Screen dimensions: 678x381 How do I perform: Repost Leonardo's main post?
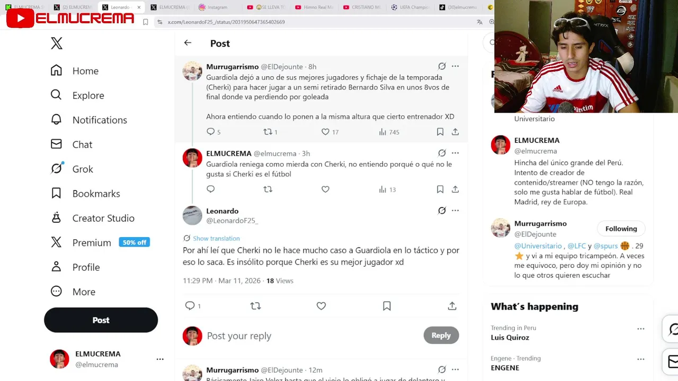tap(255, 306)
